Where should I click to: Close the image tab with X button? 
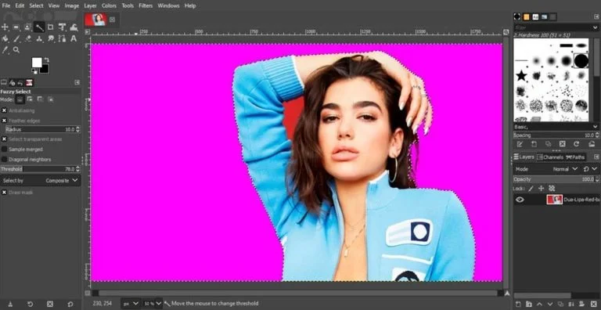113,20
